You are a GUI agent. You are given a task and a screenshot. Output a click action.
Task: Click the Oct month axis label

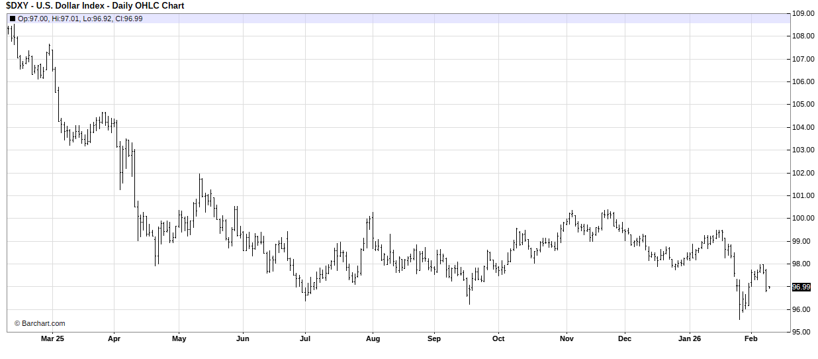pyautogui.click(x=498, y=338)
